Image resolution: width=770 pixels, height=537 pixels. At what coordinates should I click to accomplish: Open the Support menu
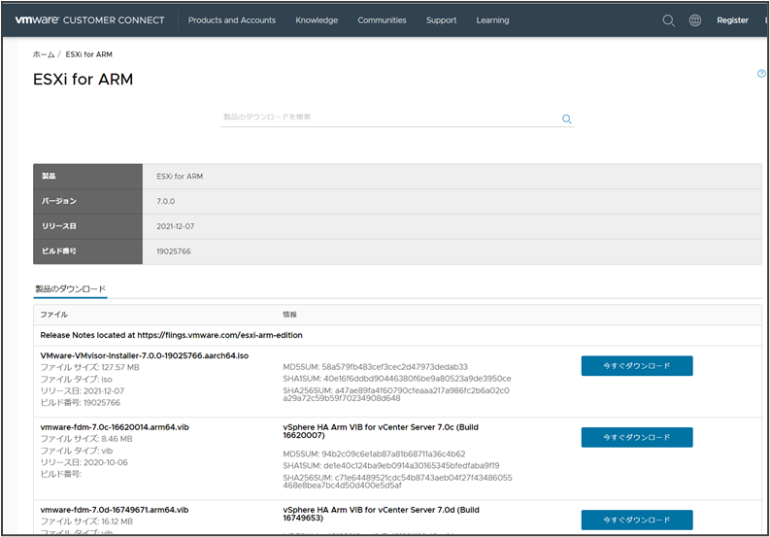coord(442,20)
